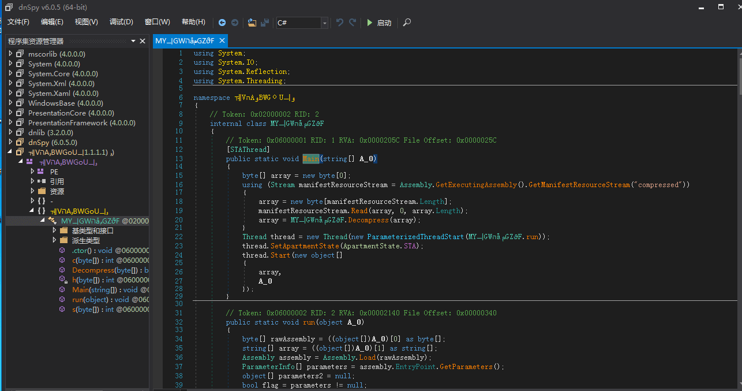Image resolution: width=742 pixels, height=391 pixels.
Task: Open the C# language dropdown
Action: pyautogui.click(x=325, y=23)
